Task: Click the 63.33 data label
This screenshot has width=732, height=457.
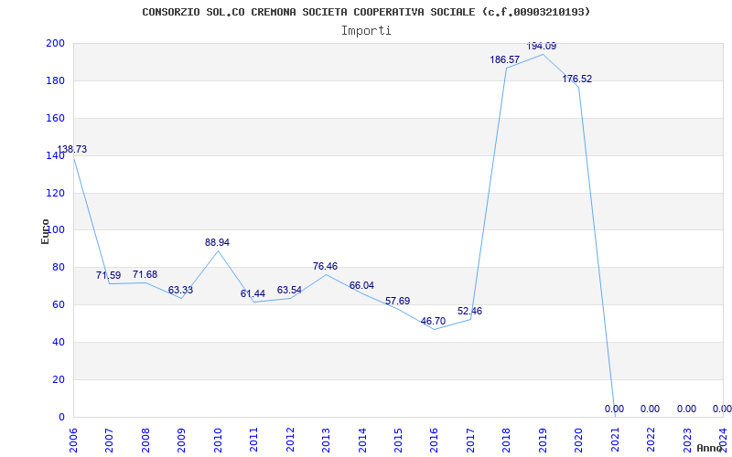Action: (180, 290)
